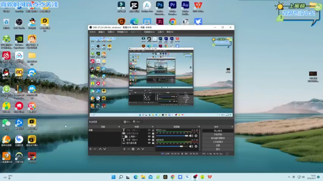Open the Properties gear for the selected source

(x=127, y=122)
